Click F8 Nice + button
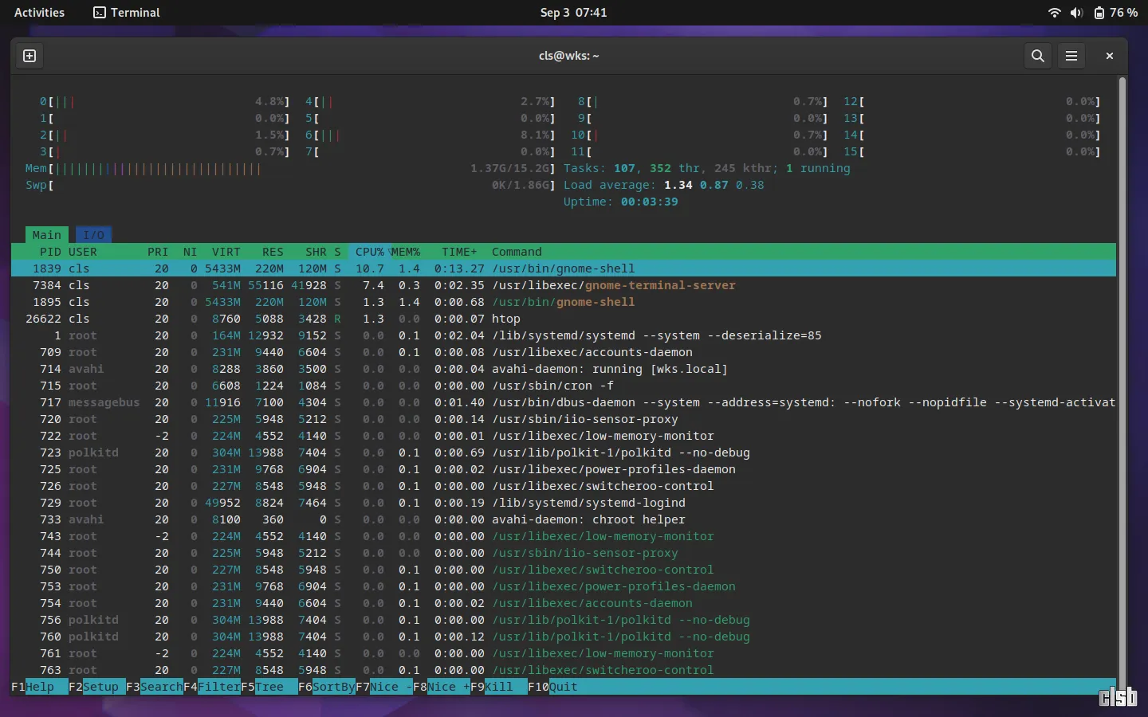Screen dimensions: 1148x717 pos(442,687)
